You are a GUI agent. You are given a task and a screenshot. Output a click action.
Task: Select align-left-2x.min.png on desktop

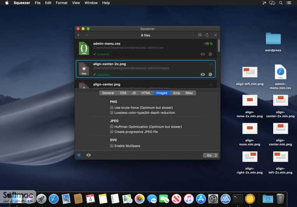280,156
